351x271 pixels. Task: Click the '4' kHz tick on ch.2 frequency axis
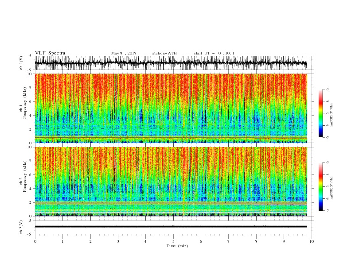click(x=31, y=189)
